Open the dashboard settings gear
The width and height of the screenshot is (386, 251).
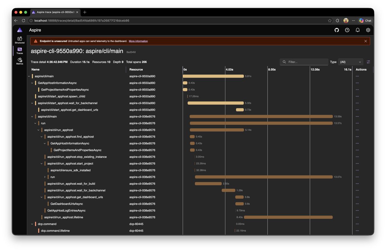(368, 30)
